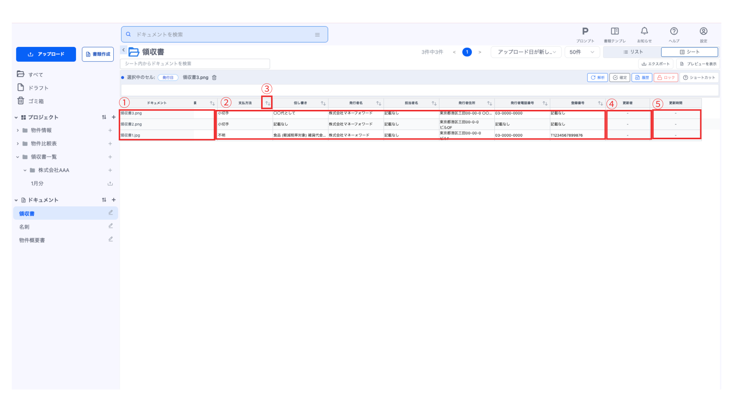Collapse the 株式会社AAA folder
Screen dimensions: 733x412
[25, 170]
